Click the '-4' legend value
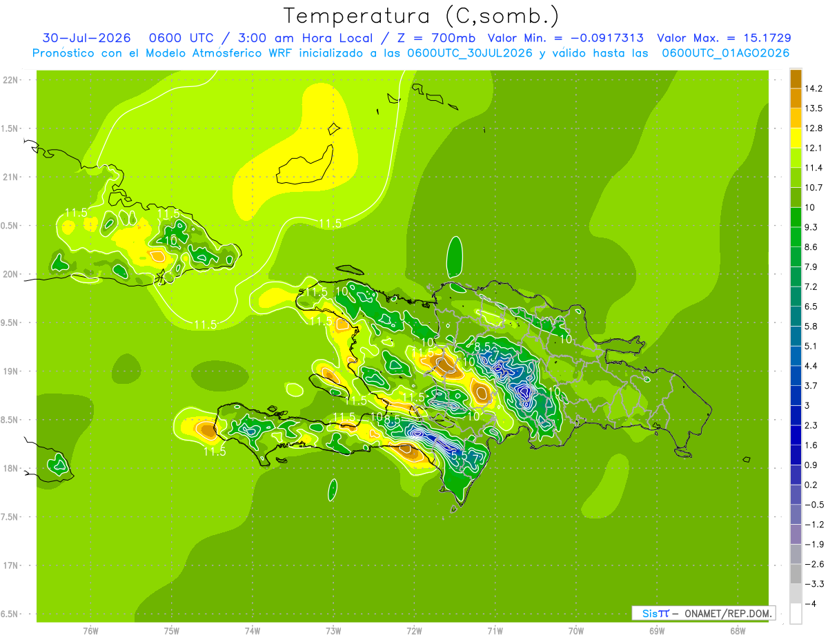The width and height of the screenshot is (828, 640). [x=810, y=603]
